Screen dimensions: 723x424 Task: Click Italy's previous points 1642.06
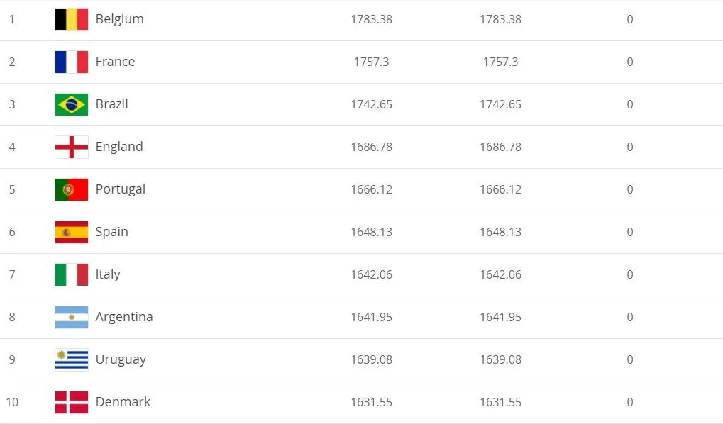500,274
